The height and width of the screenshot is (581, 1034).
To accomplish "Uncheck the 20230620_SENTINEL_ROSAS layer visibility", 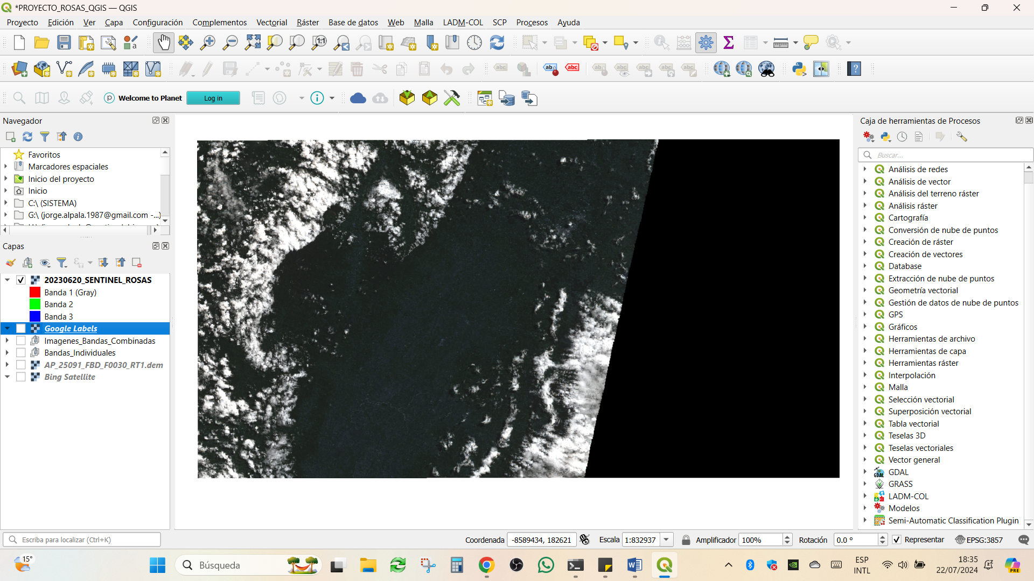I will coord(21,280).
